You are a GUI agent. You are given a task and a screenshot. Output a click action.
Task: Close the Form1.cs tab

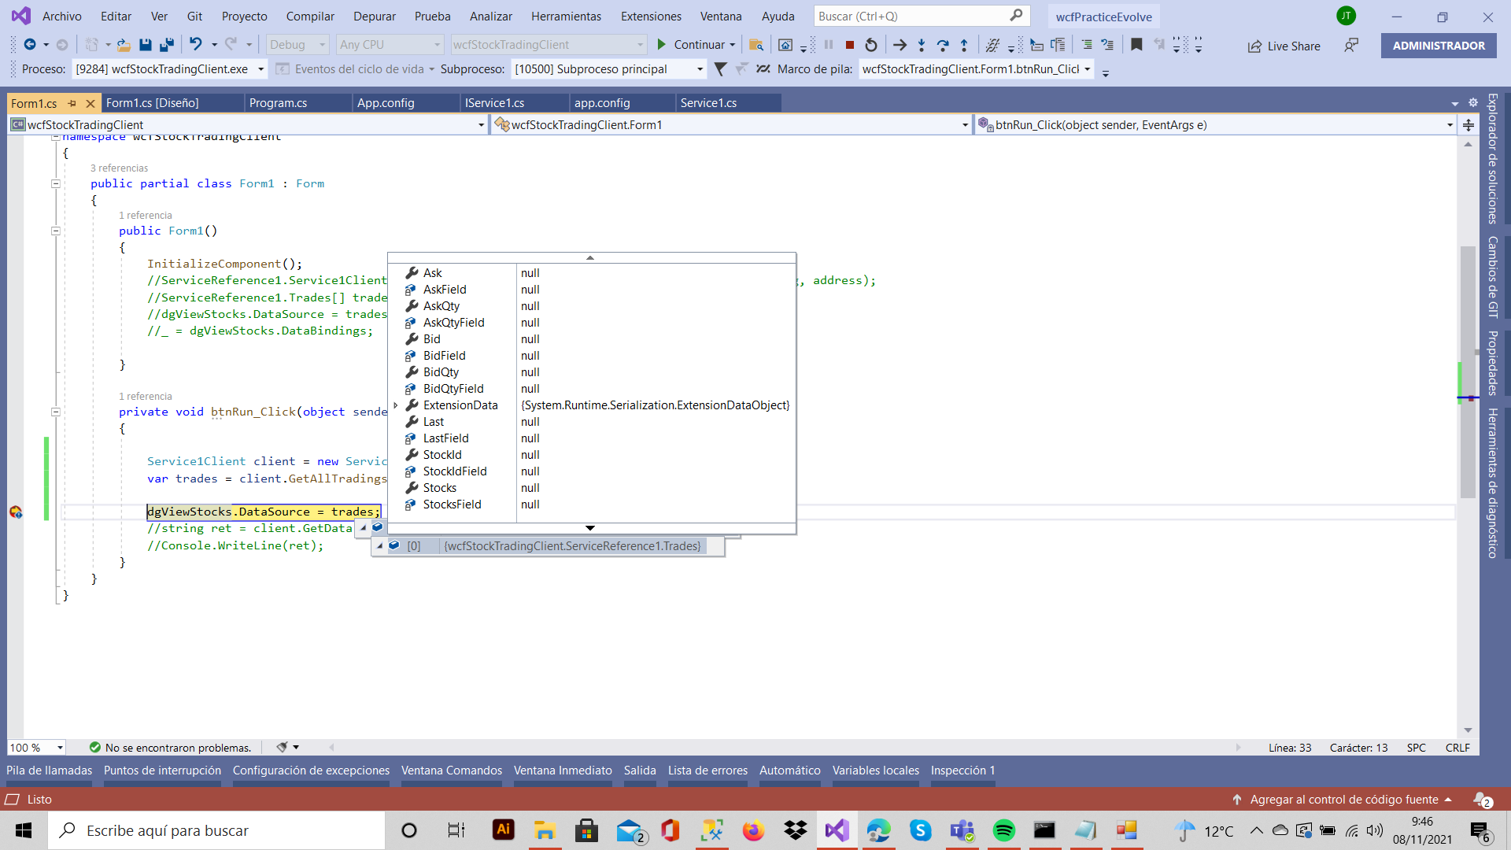[90, 103]
